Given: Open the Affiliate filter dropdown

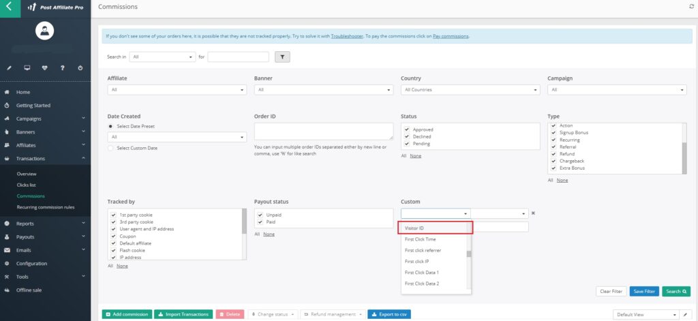Looking at the screenshot, I should [177, 90].
